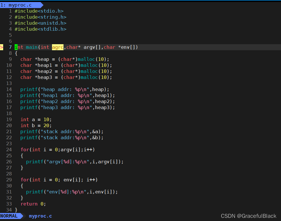Click the closing brace on line 32

(x=22, y=198)
